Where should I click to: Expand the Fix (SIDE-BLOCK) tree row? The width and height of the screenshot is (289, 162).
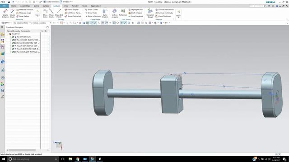click(x=10, y=37)
